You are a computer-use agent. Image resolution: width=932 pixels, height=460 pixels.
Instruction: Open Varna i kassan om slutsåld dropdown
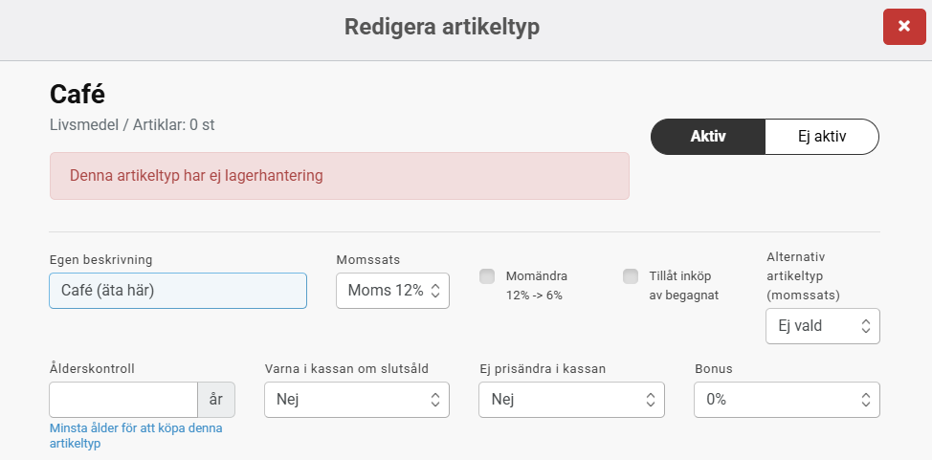[x=356, y=400]
